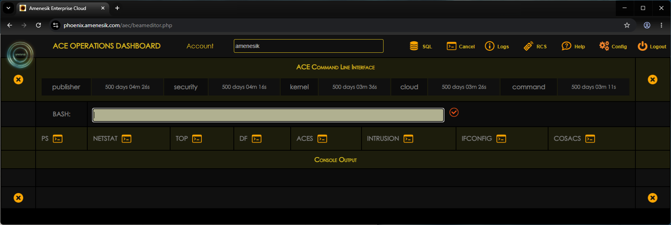Click the ACE OPERATIONS DASHBOARD title

[x=106, y=46]
